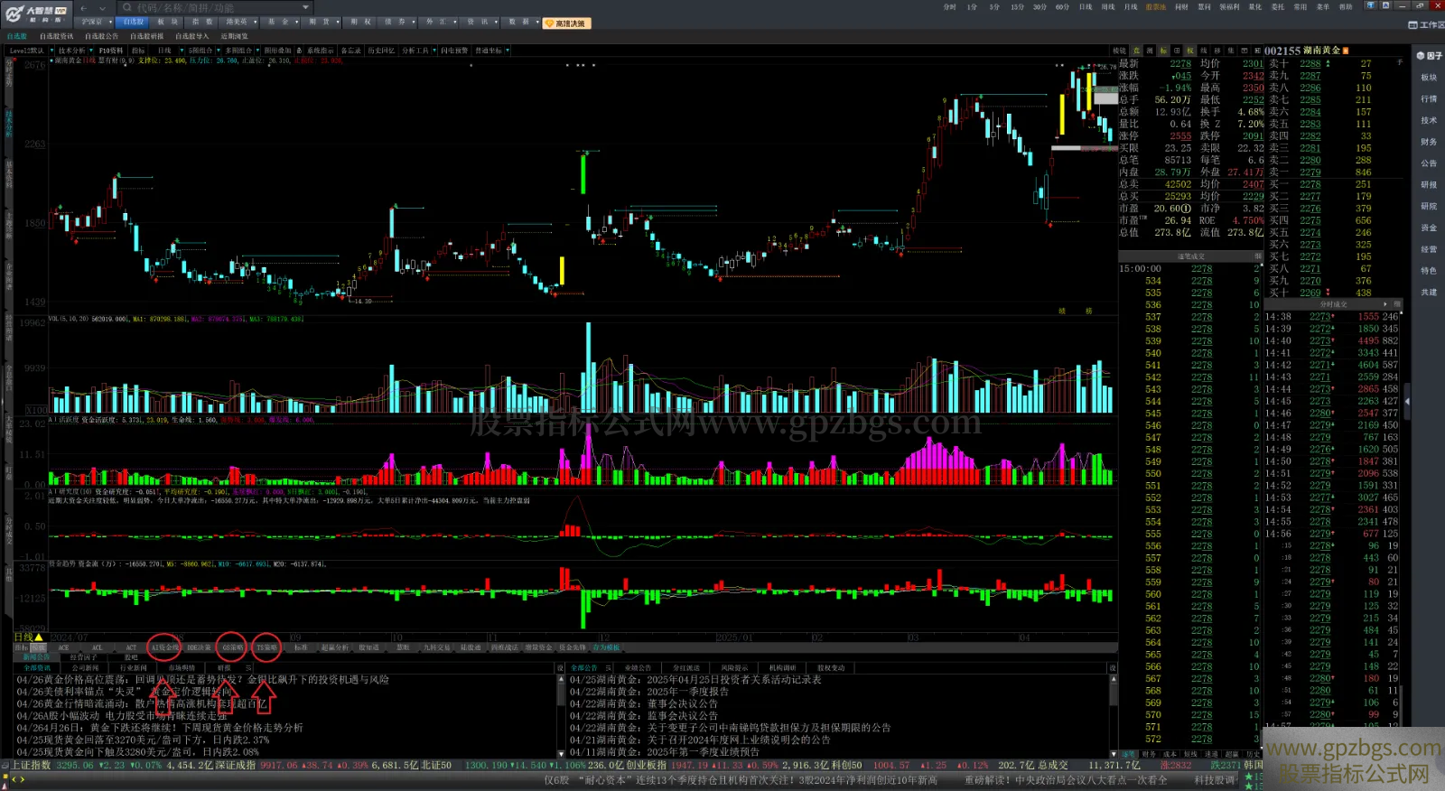This screenshot has width=1445, height=791.
Task: Click the highlighted 股票池 item
Action: click(1155, 7)
